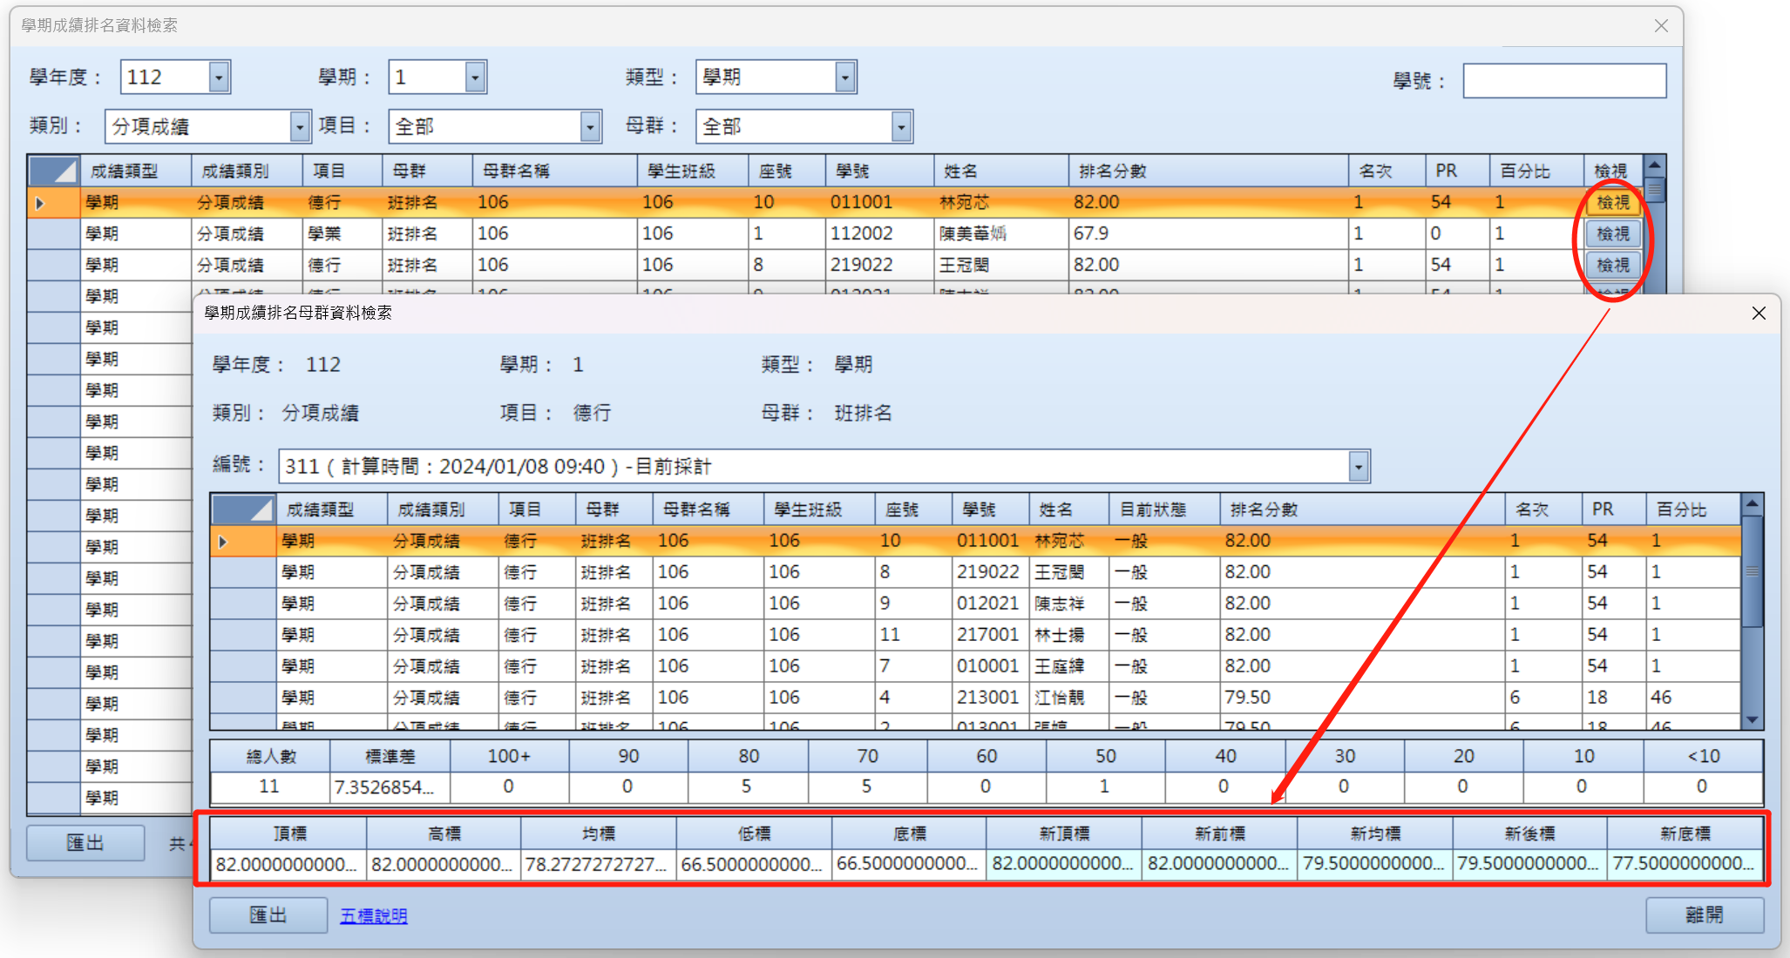Click the 學號 input field
The width and height of the screenshot is (1790, 958).
pyautogui.click(x=1563, y=81)
